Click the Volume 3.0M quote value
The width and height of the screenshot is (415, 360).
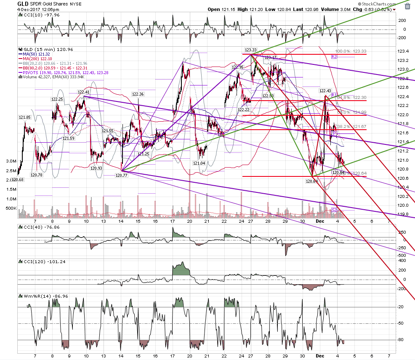click(x=335, y=10)
